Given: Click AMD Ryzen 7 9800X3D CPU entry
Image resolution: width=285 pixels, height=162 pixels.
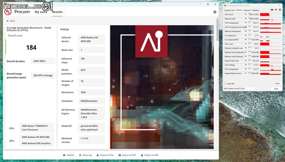Looking at the screenshot, I should pyautogui.click(x=37, y=128).
